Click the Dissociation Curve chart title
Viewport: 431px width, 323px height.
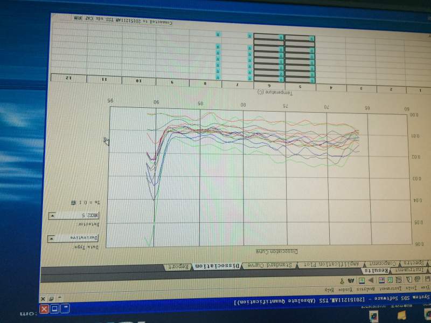click(x=276, y=251)
